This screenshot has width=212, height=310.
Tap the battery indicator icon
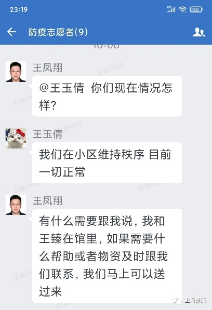tap(196, 9)
